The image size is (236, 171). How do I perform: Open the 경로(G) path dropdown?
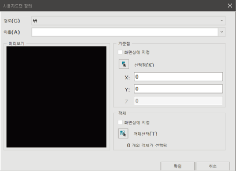[129, 21]
